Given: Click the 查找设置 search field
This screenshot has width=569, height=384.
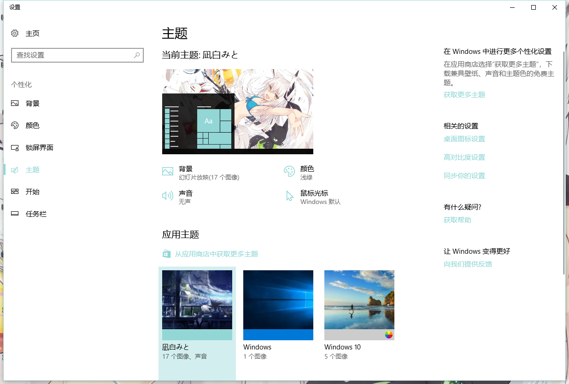Looking at the screenshot, I should click(77, 55).
